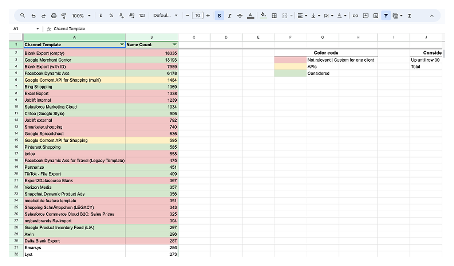Expand the name box dropdown arrow
Screen dimensions: 454x266
point(38,29)
